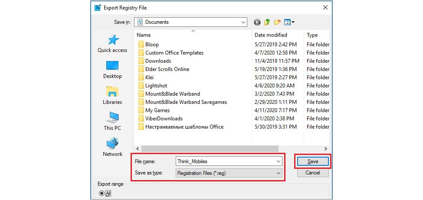This screenshot has height=200, width=423.
Task: Click ViberDownloads folder name
Action: coord(164,119)
